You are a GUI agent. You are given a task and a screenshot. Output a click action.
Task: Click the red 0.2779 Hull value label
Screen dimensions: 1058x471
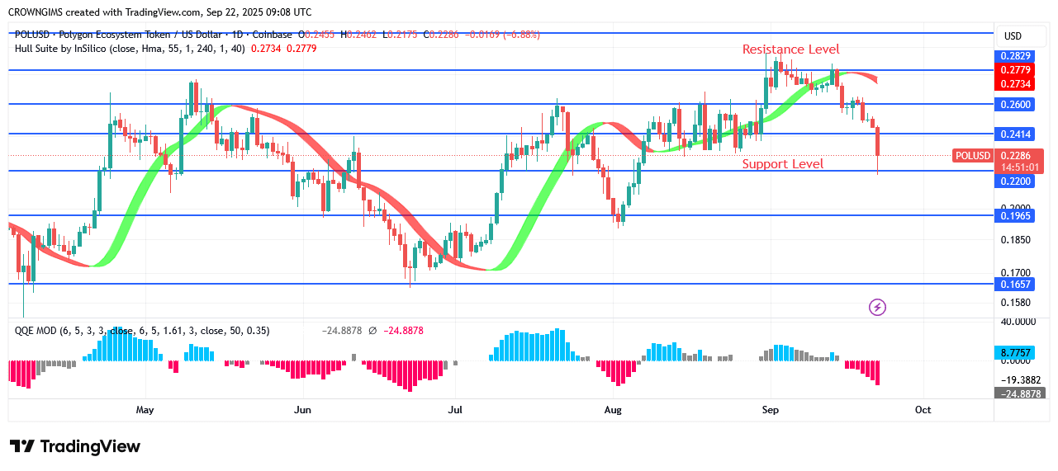pos(1015,70)
